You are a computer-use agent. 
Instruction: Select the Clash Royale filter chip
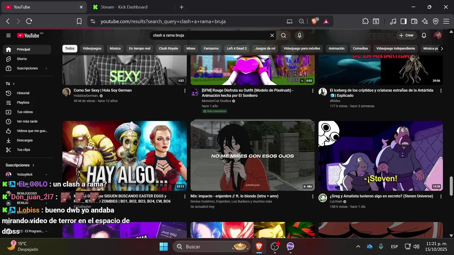click(x=168, y=49)
